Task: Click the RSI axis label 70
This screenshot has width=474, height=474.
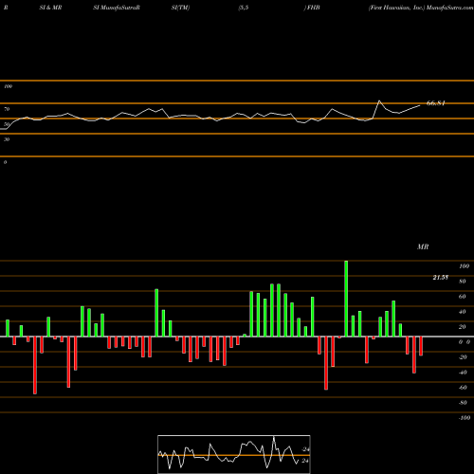Action: pyautogui.click(x=7, y=109)
